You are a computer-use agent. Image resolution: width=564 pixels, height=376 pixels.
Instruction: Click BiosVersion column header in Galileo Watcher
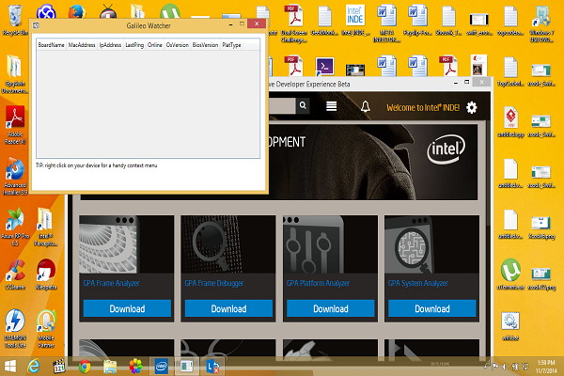coord(205,45)
